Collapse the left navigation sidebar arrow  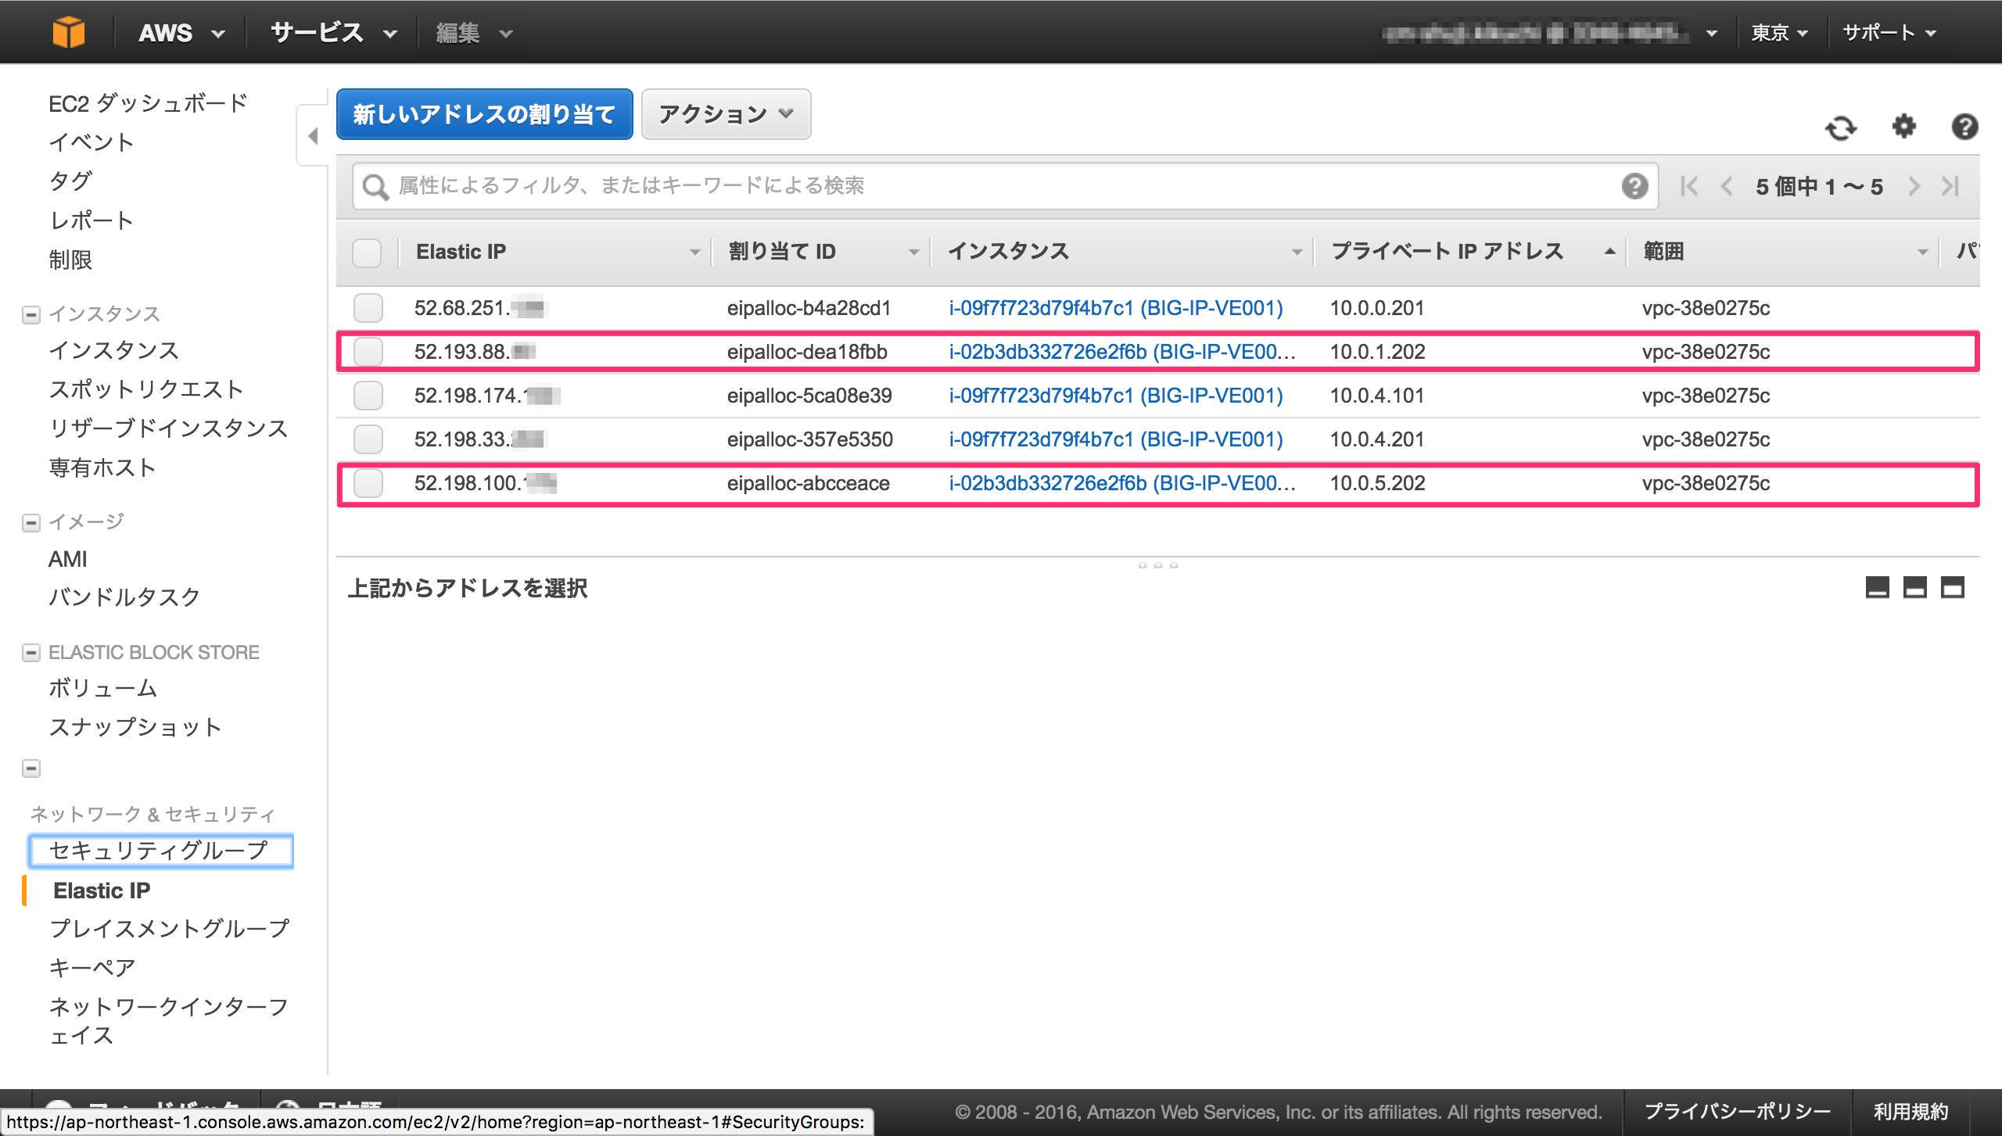coord(313,136)
